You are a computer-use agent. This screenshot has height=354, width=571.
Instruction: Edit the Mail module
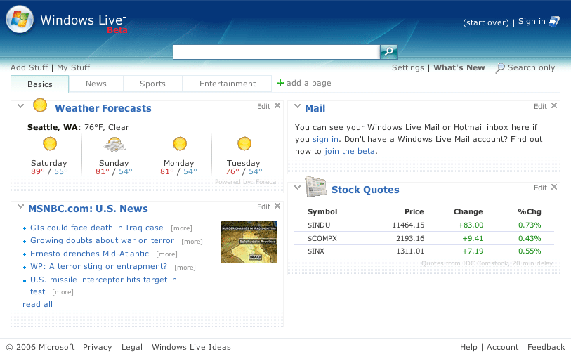point(540,106)
